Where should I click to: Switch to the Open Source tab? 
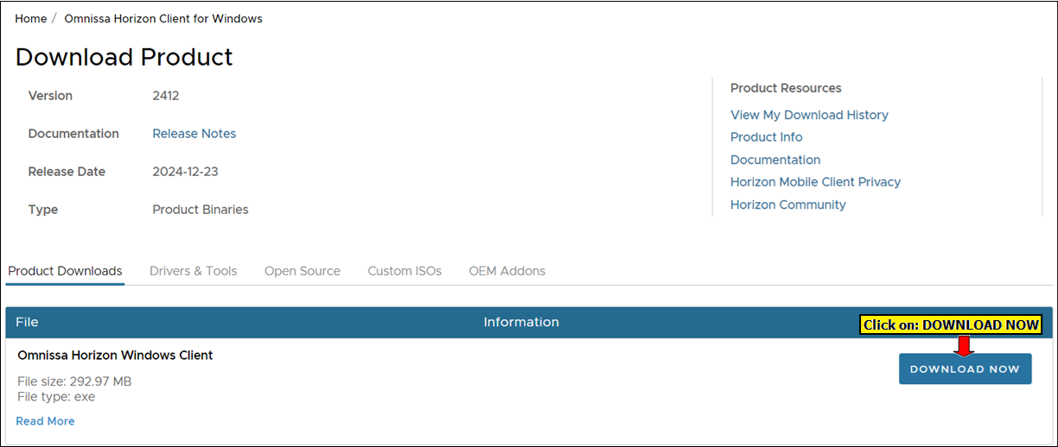click(x=303, y=271)
